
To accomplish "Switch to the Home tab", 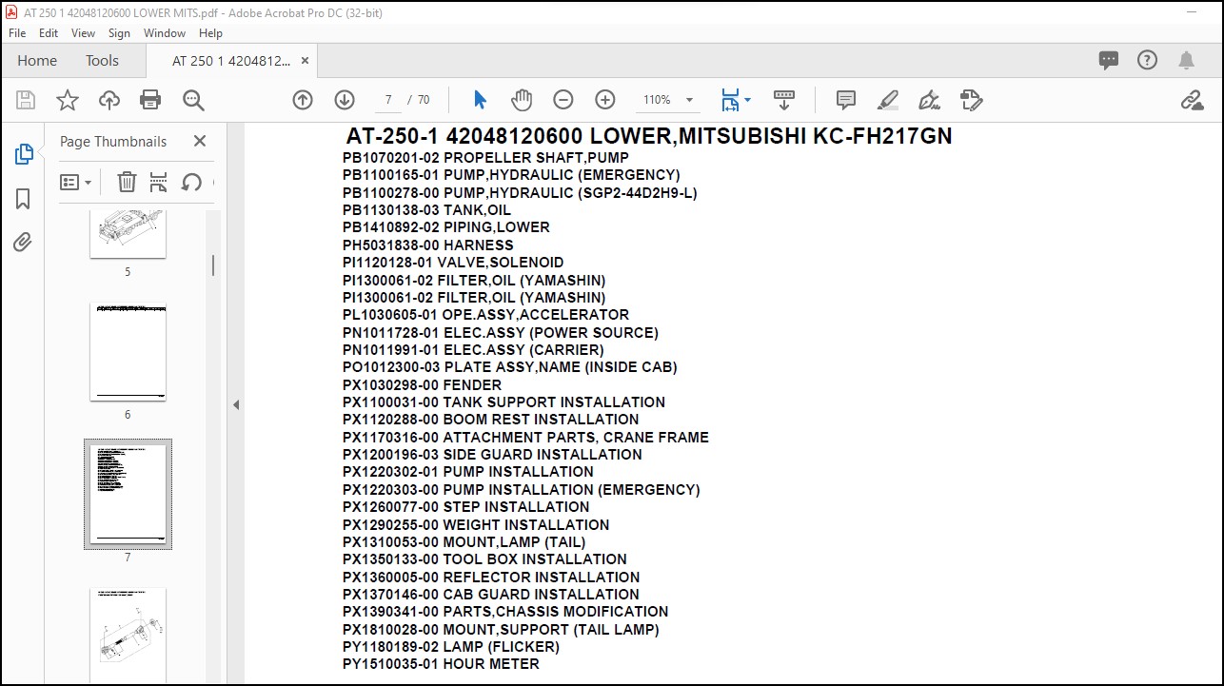I will (x=37, y=60).
